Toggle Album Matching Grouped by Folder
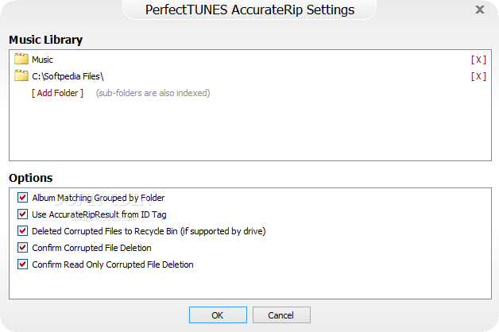 [22, 198]
